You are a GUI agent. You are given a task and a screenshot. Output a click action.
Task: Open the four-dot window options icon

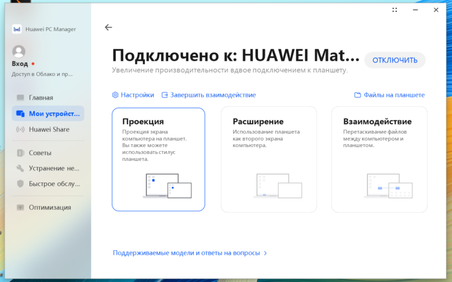coord(395,10)
